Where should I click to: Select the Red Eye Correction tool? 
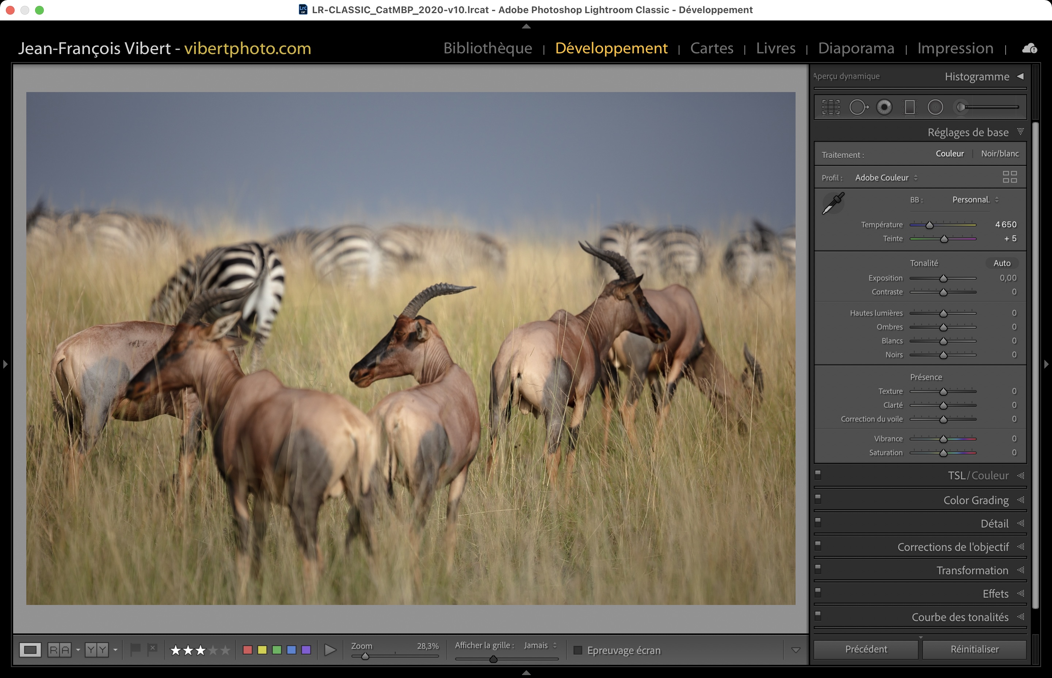884,107
